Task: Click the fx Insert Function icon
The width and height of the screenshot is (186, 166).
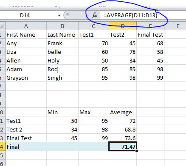Action: (95, 15)
